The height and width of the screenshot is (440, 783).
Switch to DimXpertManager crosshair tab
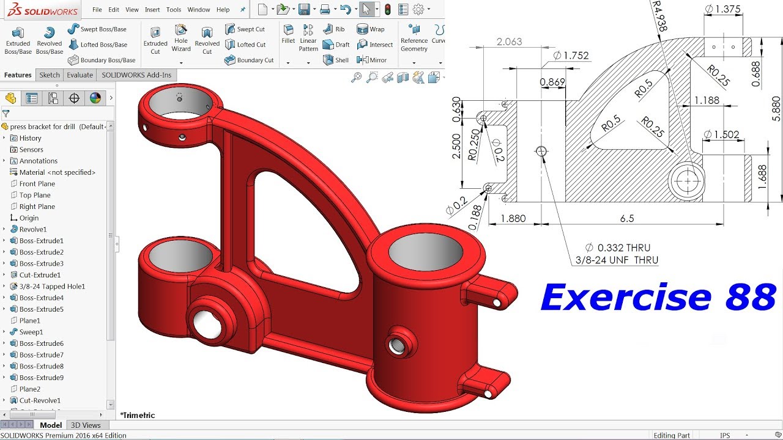click(x=74, y=98)
